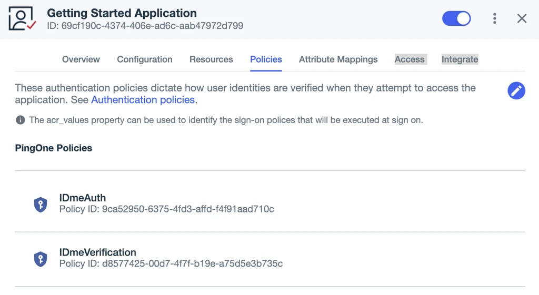The height and width of the screenshot is (295, 539).
Task: Click the IDmeAuth shield key icon
Action: click(x=41, y=205)
